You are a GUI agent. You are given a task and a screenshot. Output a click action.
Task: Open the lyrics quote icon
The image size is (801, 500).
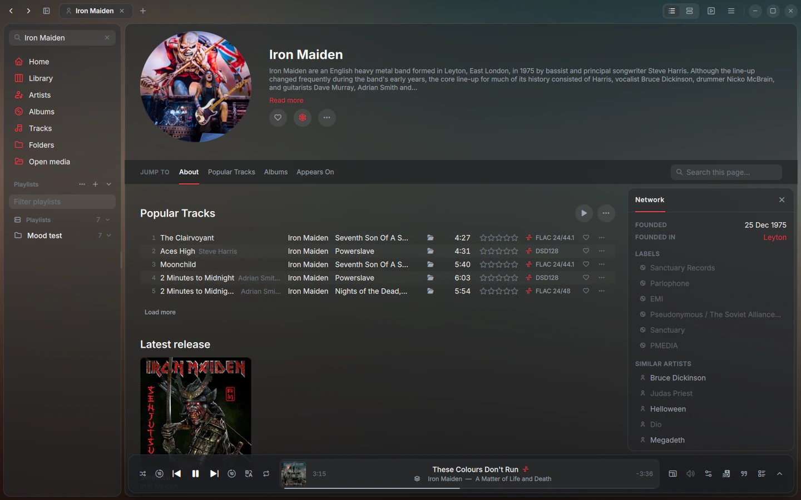click(x=744, y=474)
